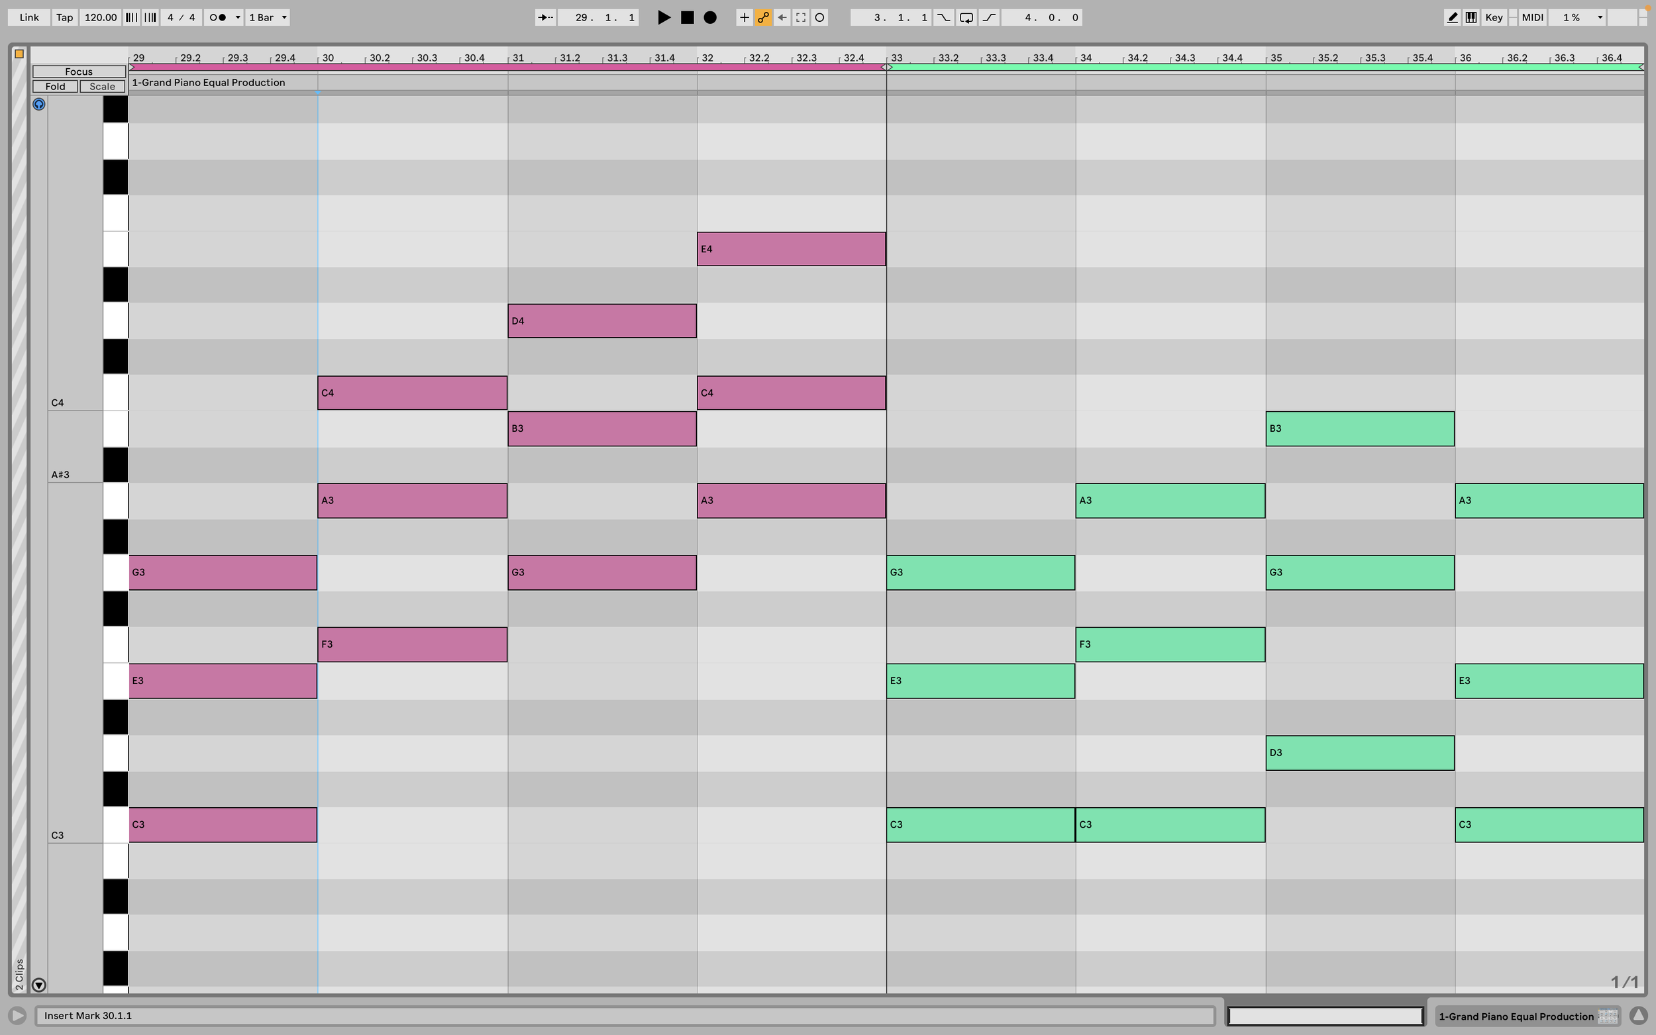Click the MIDI Arrangement Overdub plus icon

[745, 18]
